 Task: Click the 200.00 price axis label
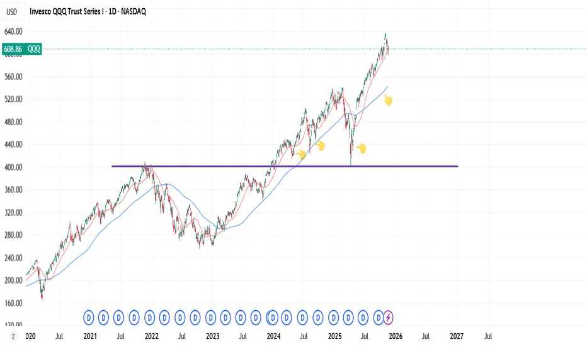pos(13,280)
